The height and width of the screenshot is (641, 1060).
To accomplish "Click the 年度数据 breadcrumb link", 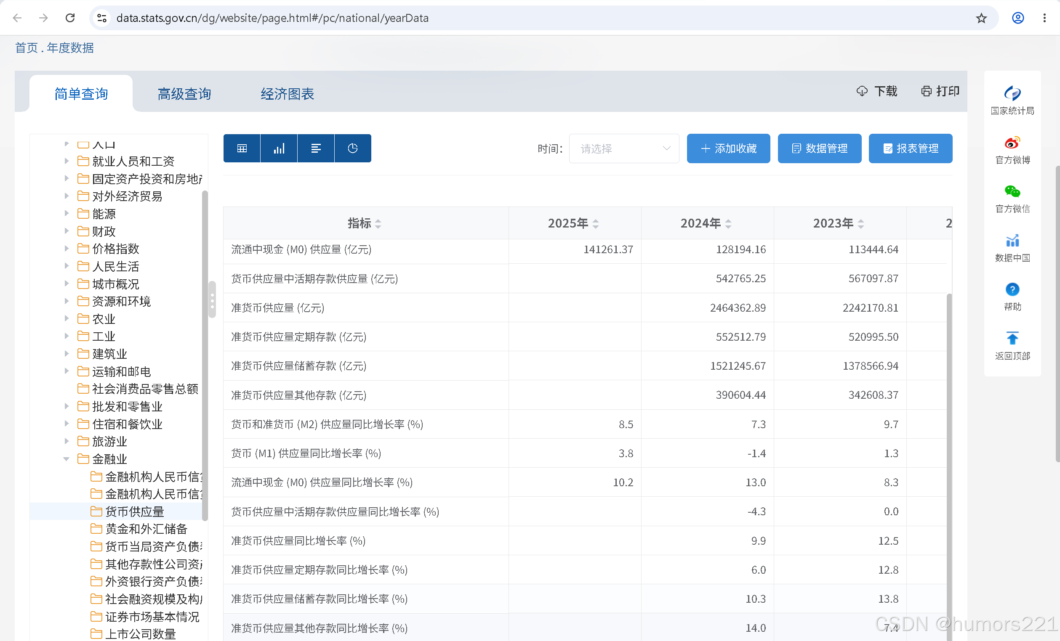I will coord(70,48).
